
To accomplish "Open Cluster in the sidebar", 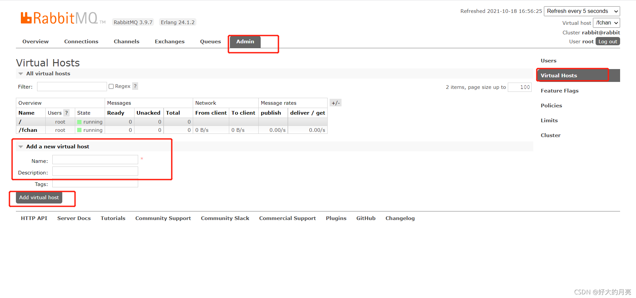I will [551, 135].
